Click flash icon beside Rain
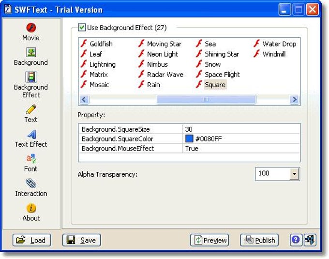The width and height of the screenshot is (329, 259). pos(141,85)
